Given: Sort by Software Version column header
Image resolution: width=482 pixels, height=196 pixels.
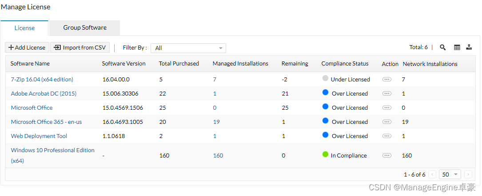Looking at the screenshot, I should point(124,63).
